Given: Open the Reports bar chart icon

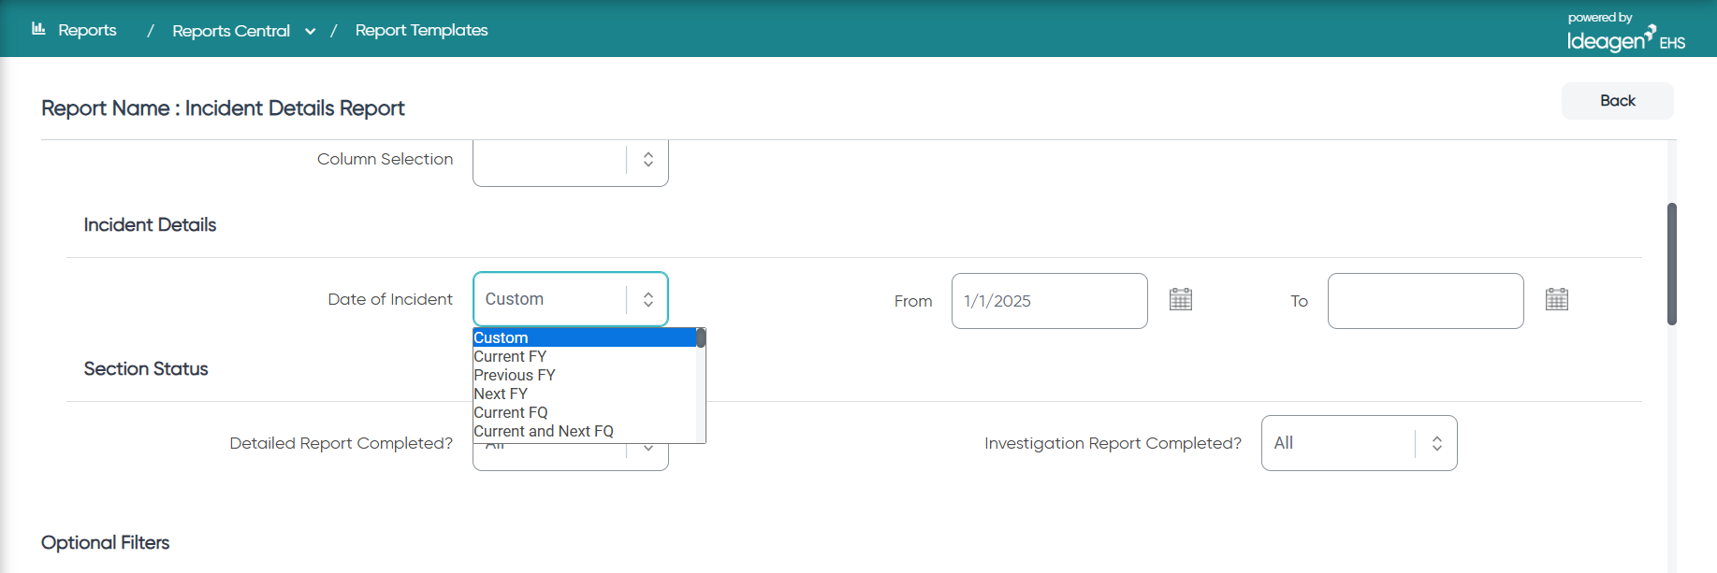Looking at the screenshot, I should click(38, 29).
